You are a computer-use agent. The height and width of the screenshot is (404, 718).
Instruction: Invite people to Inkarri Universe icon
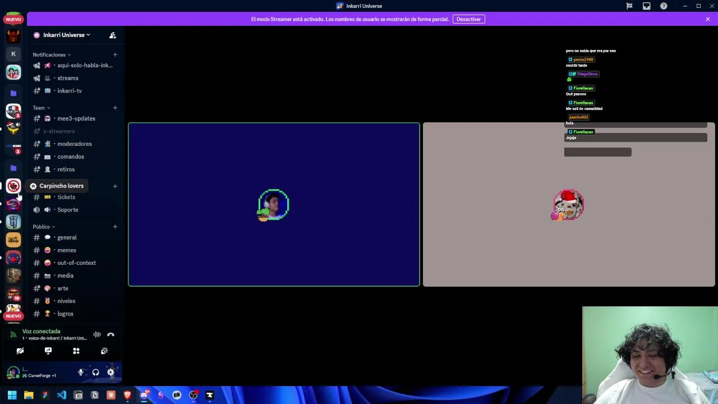click(113, 35)
